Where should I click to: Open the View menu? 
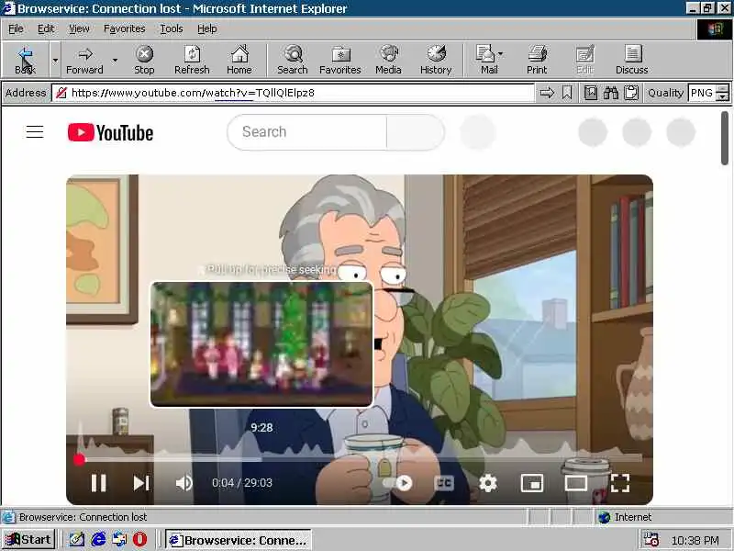(79, 29)
